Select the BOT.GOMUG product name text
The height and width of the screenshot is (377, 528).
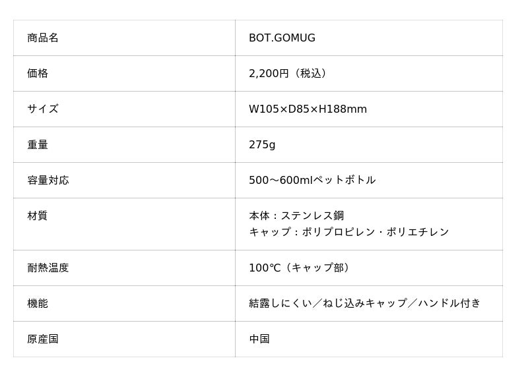click(282, 38)
